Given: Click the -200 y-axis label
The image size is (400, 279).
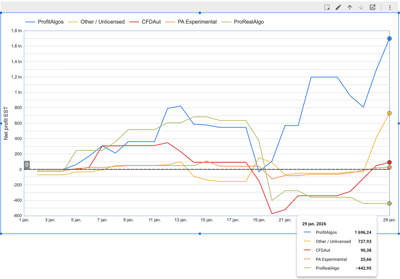Looking at the screenshot, I should coord(17,185).
